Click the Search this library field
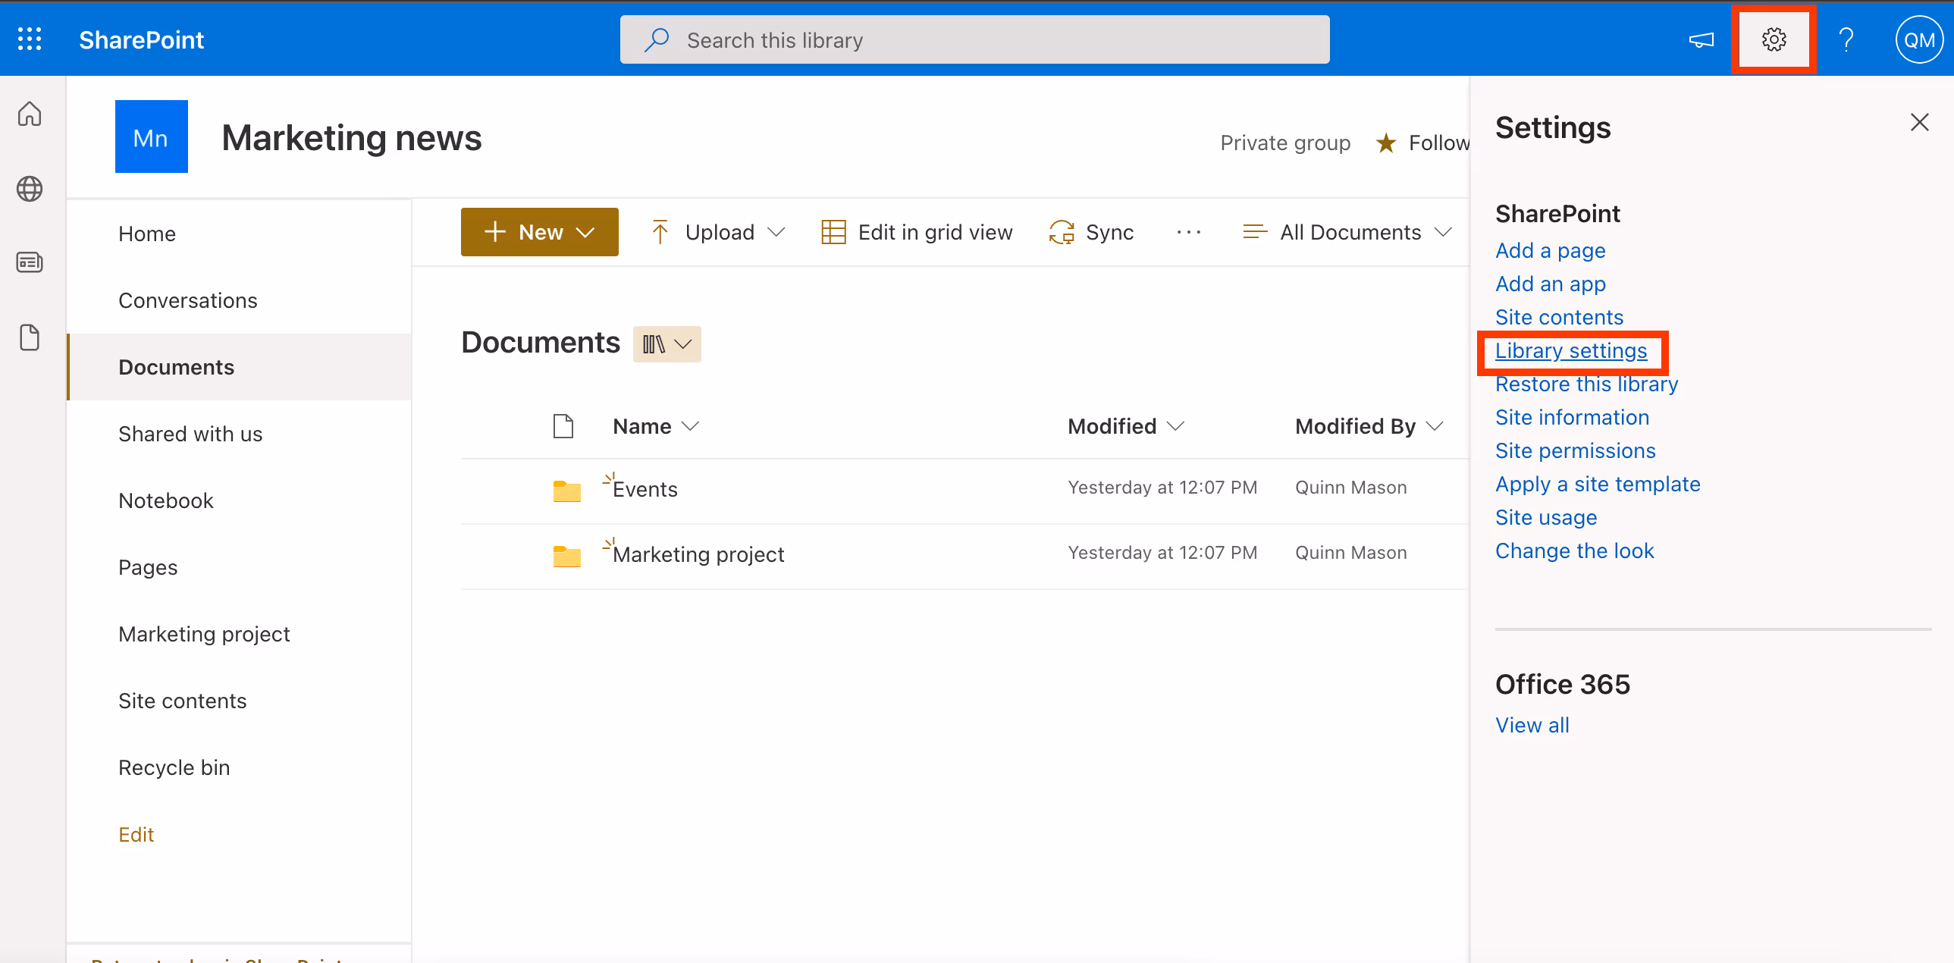The image size is (1954, 963). pos(974,39)
